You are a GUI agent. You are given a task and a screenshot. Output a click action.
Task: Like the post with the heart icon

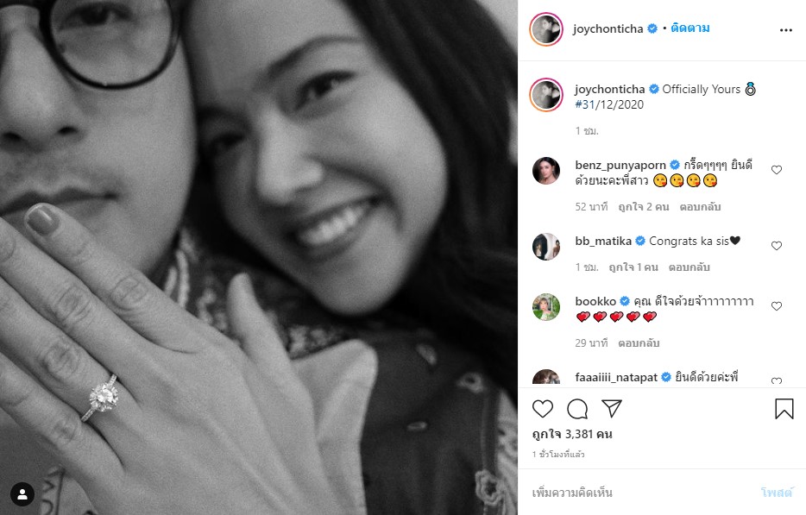tap(542, 409)
